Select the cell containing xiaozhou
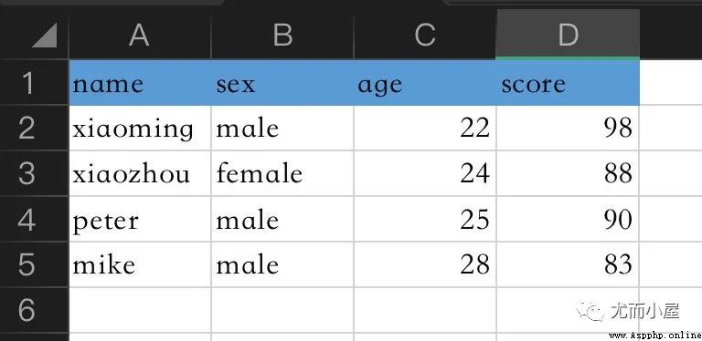702x341 pixels. point(140,173)
